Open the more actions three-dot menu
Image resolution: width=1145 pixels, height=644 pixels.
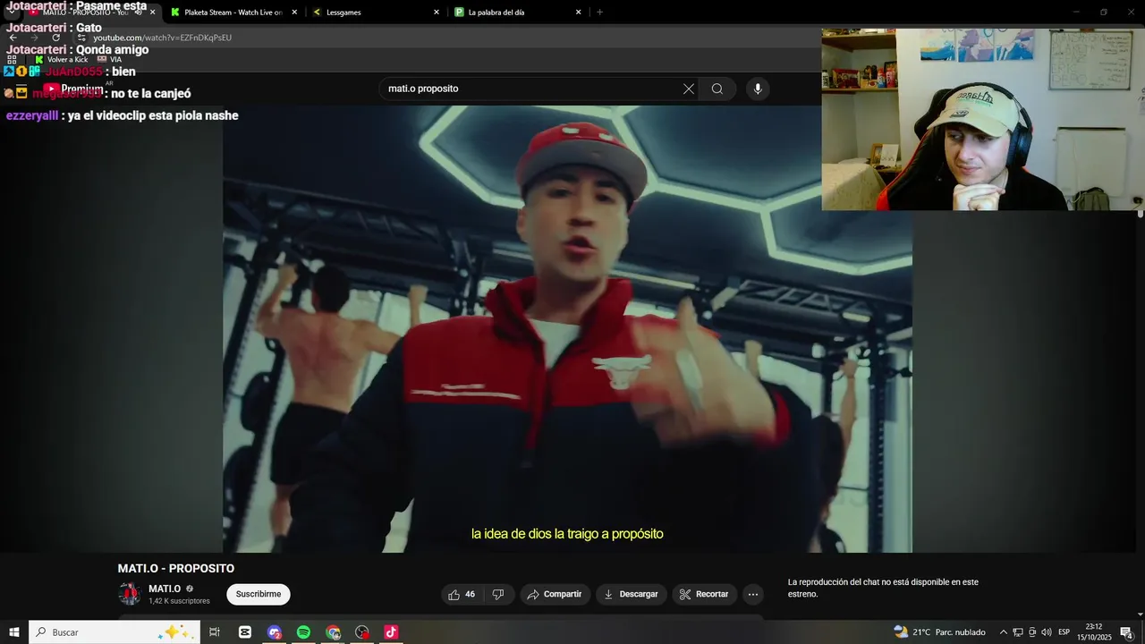[x=753, y=594]
